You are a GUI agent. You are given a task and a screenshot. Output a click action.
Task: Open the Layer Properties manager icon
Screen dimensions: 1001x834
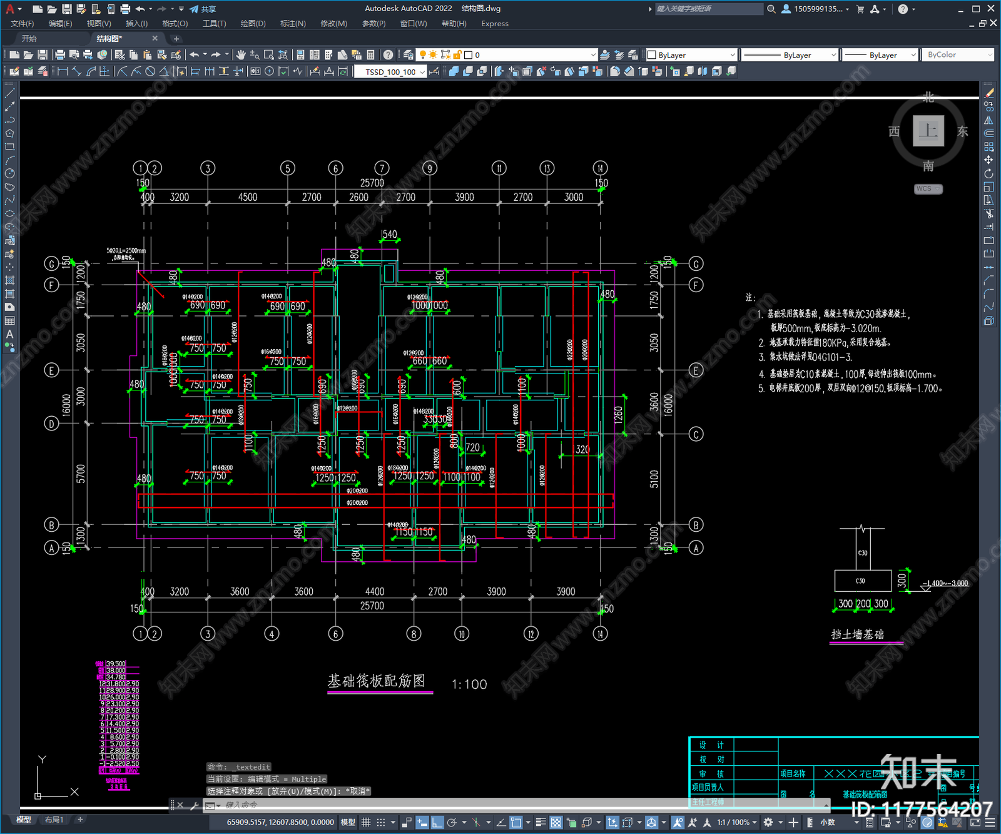409,55
